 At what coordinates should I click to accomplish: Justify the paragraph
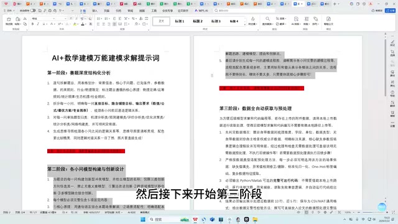(x=114, y=24)
